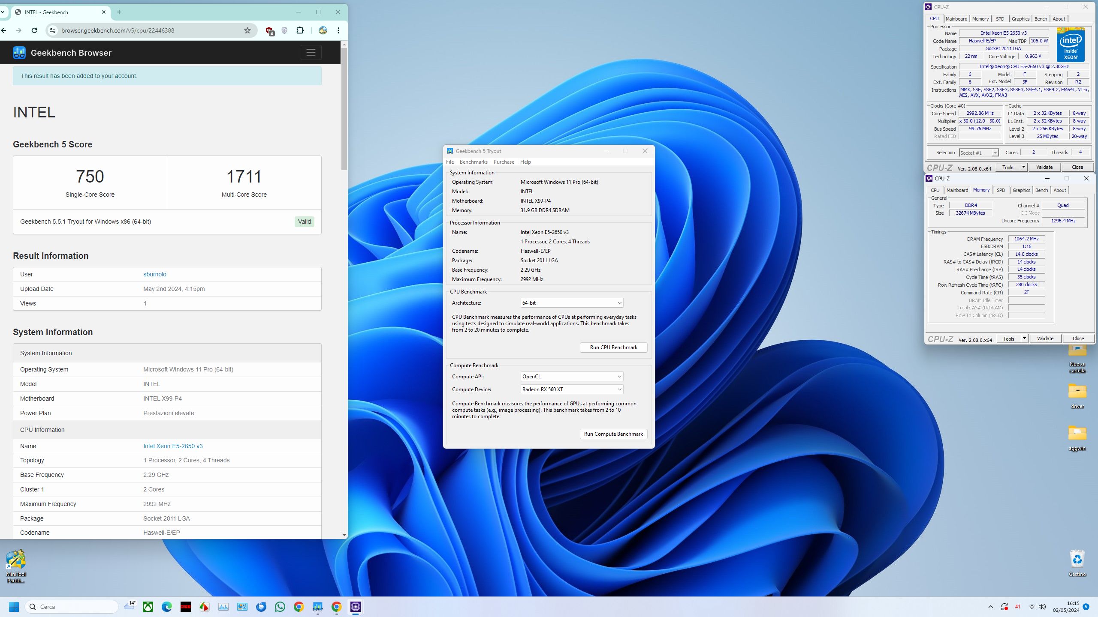Click the Valid status badge
Viewport: 1098px width, 617px height.
click(x=305, y=222)
